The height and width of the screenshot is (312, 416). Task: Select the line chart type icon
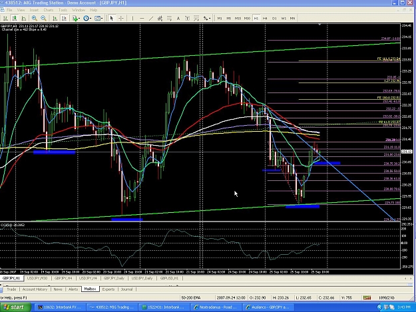(23, 18)
